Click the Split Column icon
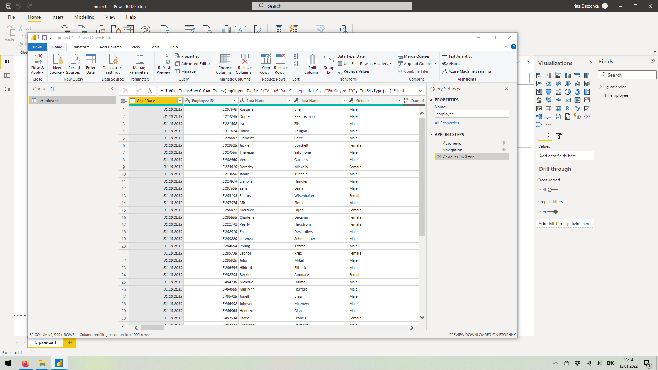Image resolution: width=658 pixels, height=370 pixels. point(312,60)
